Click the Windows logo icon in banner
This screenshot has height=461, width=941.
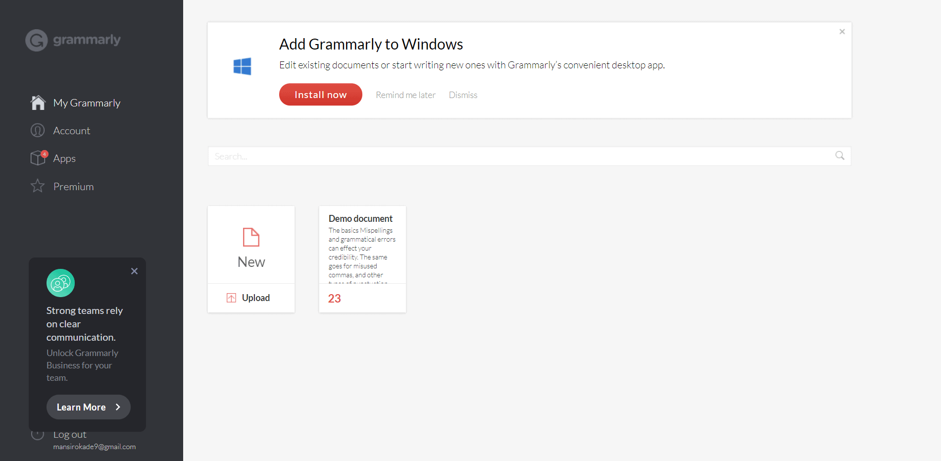(x=242, y=66)
